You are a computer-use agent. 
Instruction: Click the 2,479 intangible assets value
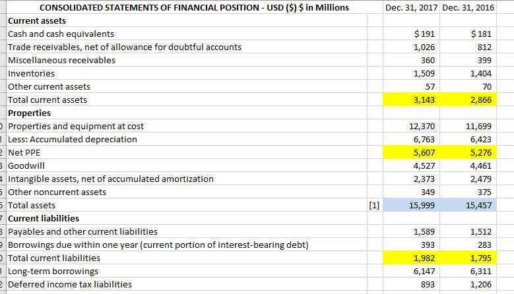[x=481, y=179]
